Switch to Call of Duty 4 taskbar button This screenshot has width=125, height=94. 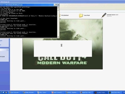click(x=115, y=92)
